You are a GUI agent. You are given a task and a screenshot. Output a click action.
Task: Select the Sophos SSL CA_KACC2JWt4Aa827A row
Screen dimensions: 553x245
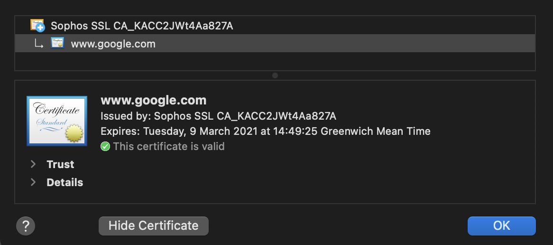(x=275, y=26)
